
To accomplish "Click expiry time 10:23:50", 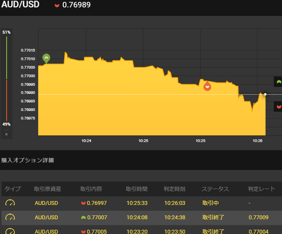I will (x=174, y=232).
